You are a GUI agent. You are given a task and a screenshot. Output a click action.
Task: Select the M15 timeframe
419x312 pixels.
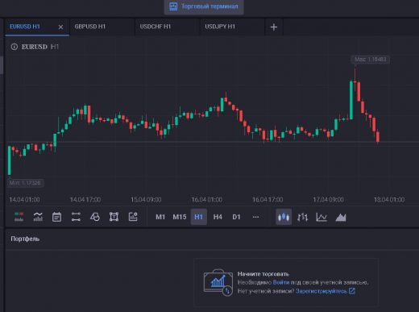(x=180, y=217)
